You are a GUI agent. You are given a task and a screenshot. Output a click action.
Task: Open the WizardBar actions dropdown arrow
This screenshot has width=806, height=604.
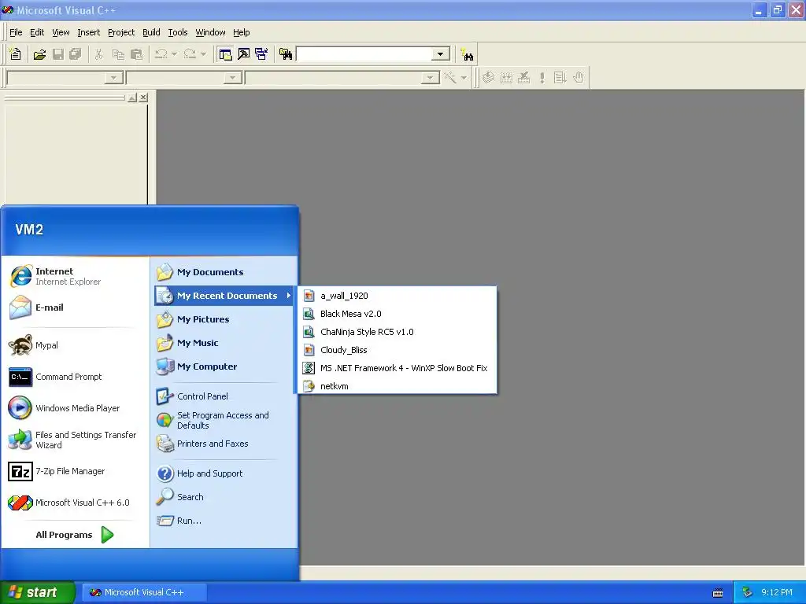coord(464,78)
